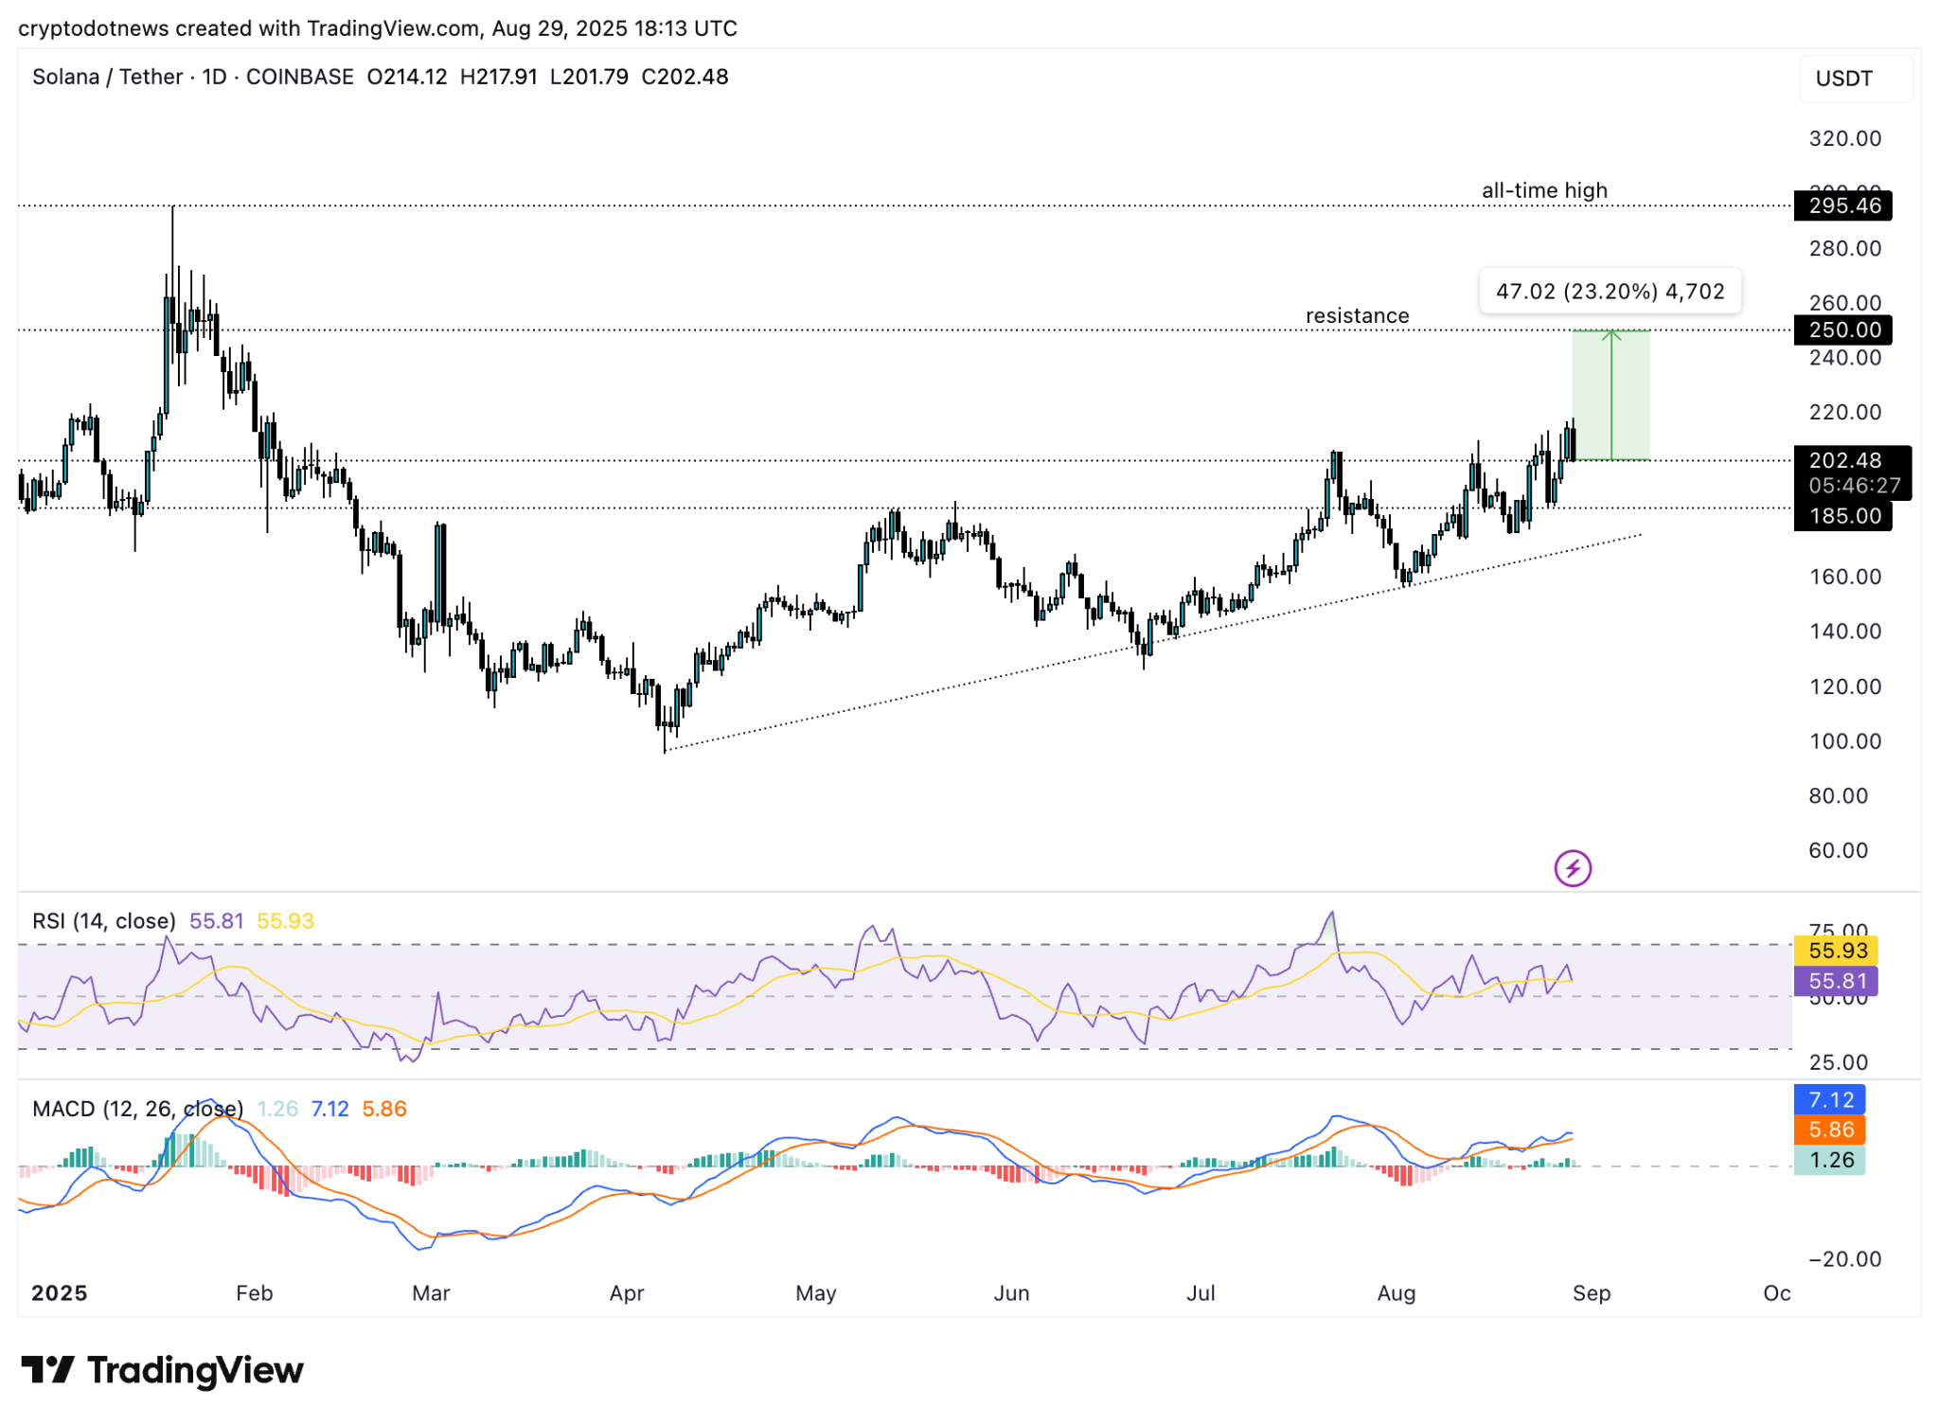1939x1424 pixels.
Task: Click the 47.02 (23.20%) measurement tooltip
Action: [x=1609, y=291]
